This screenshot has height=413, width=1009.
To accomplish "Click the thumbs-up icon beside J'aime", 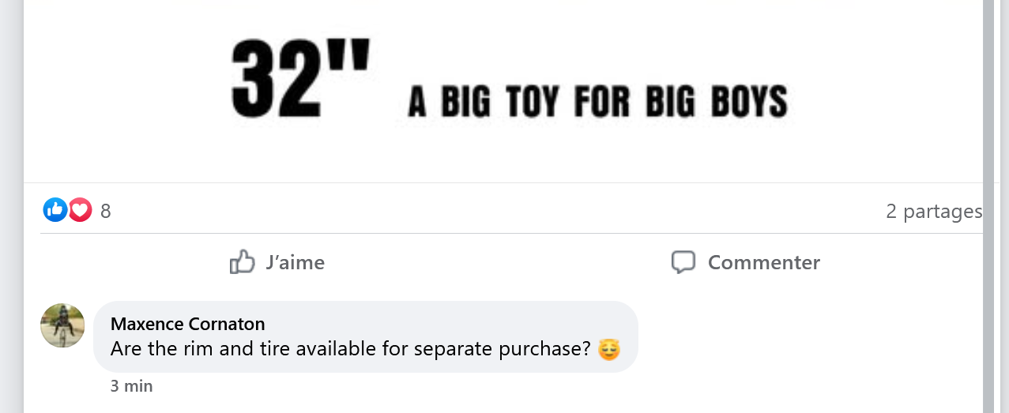I will point(243,262).
